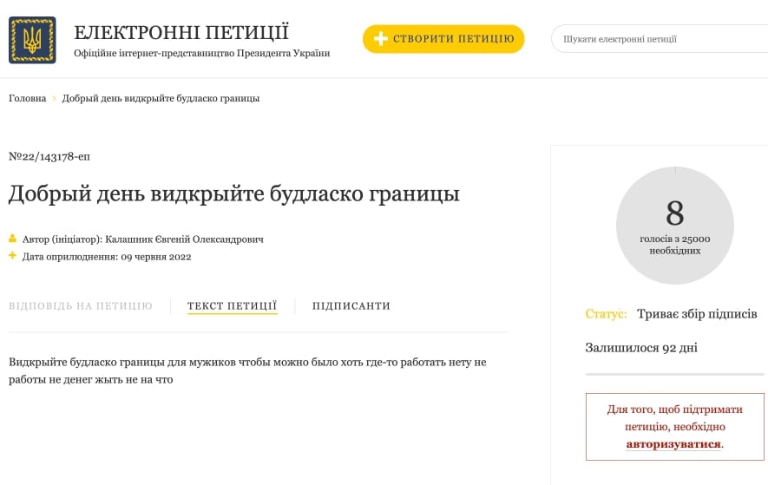The image size is (768, 485).
Task: Click the plus icon in the СТВОРИТИ ПЕТИЦІЮ button
Action: pyautogui.click(x=379, y=39)
